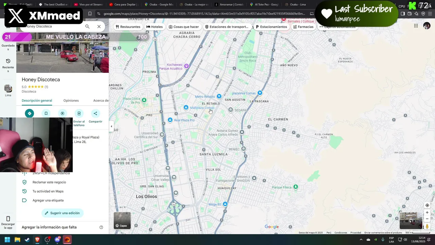The width and height of the screenshot is (435, 245).
Task: Click the Kochawasi Parque Acuático map marker
Action: point(186,66)
